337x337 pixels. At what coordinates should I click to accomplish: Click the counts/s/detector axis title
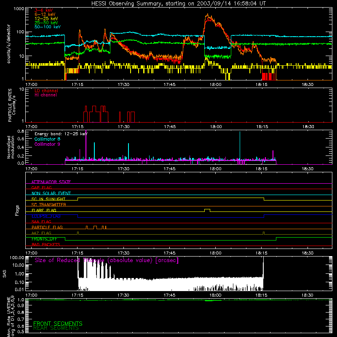click(x=8, y=44)
